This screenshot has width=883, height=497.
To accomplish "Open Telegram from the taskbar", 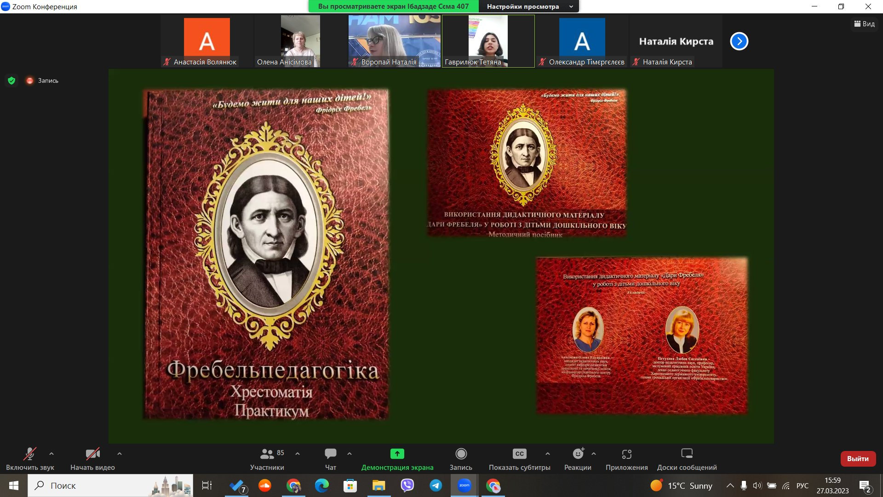I will 436,485.
